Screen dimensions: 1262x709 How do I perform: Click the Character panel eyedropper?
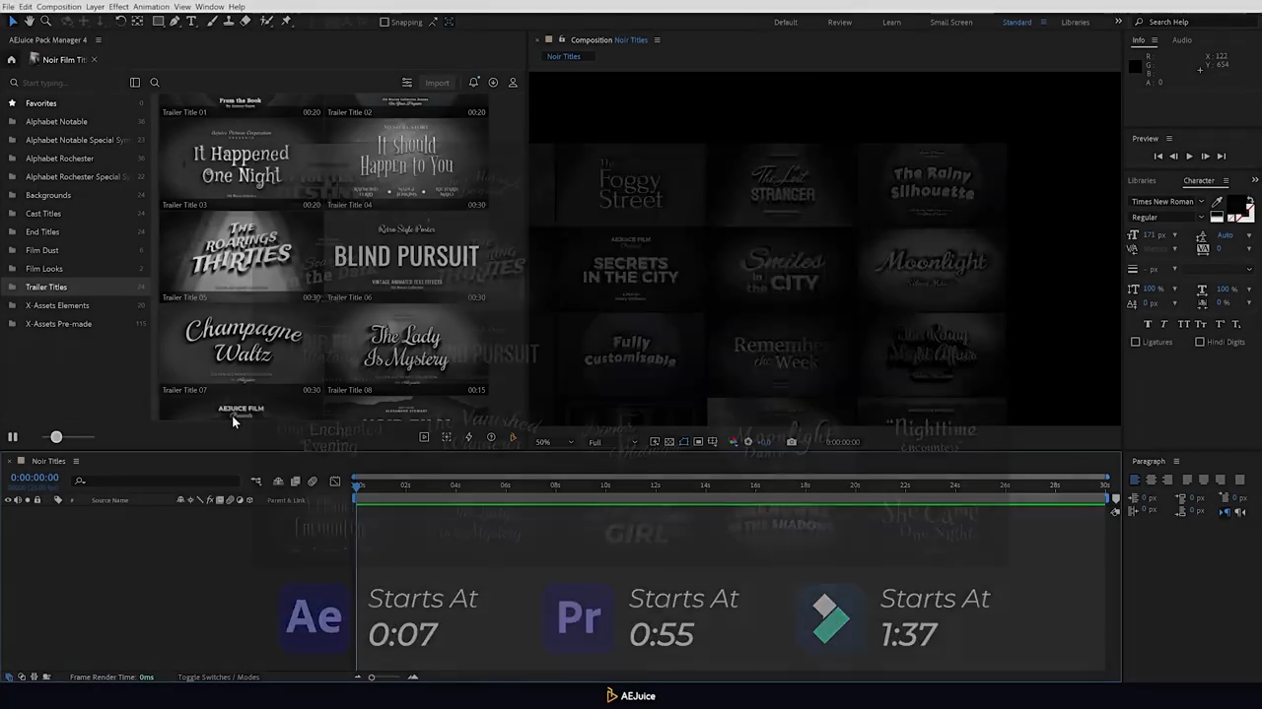pyautogui.click(x=1217, y=201)
